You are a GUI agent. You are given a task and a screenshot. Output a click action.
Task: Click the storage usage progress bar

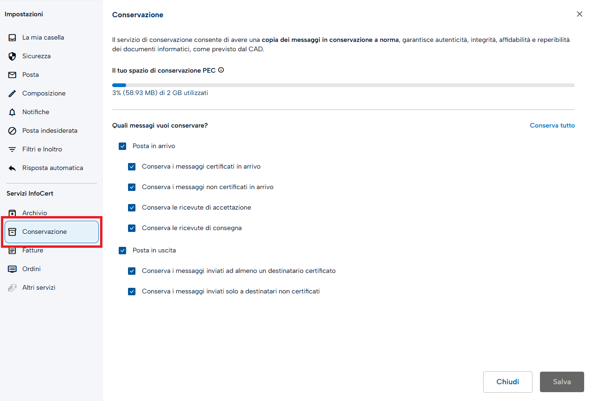344,85
